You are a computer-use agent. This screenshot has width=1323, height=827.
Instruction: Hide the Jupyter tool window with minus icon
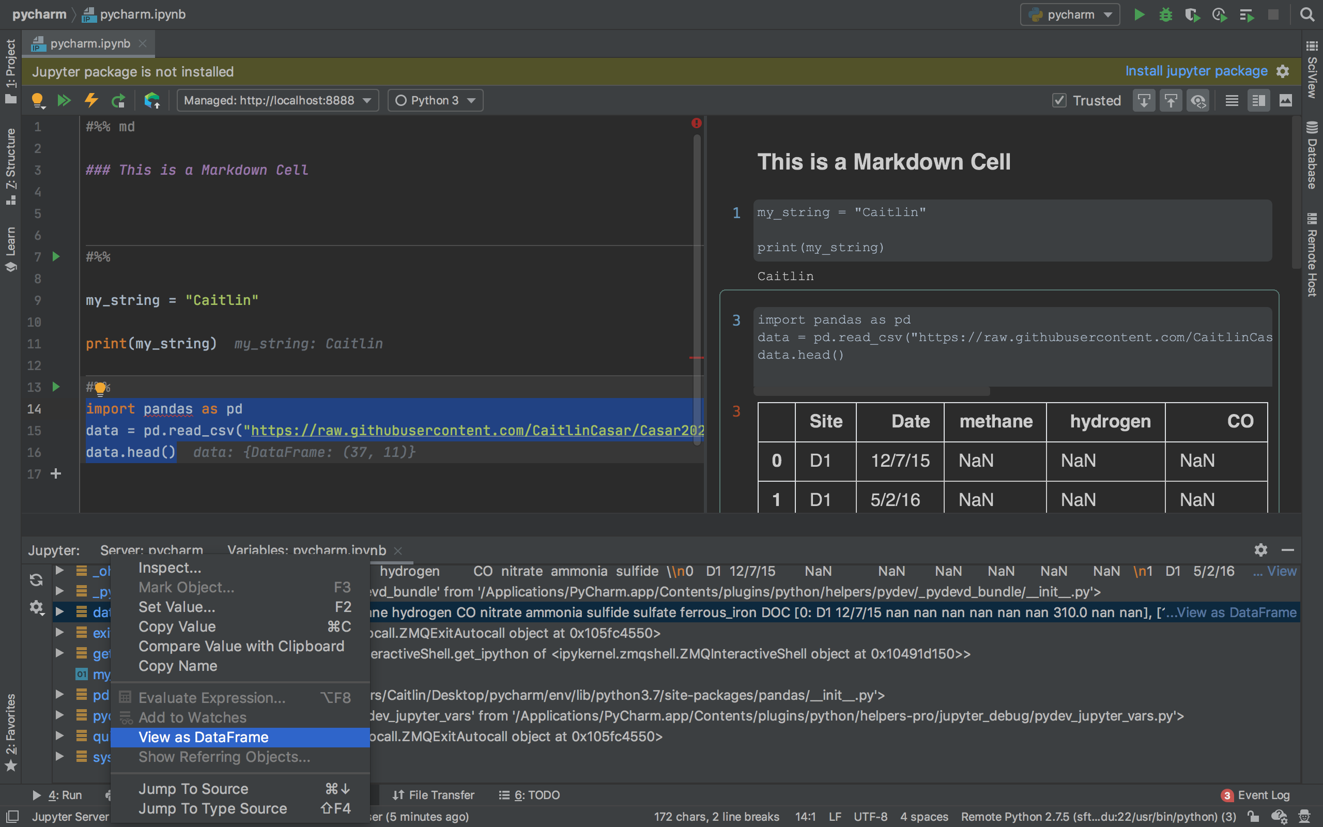[1287, 549]
